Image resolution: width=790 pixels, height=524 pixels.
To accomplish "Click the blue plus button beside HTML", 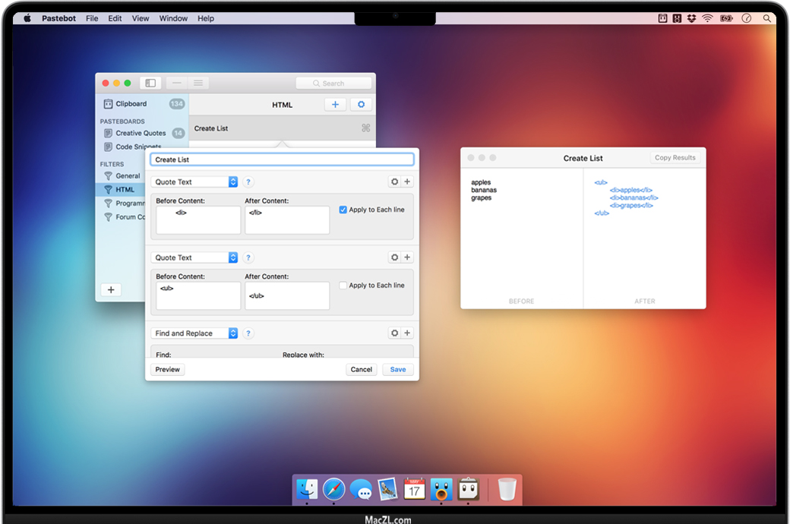I will (335, 105).
